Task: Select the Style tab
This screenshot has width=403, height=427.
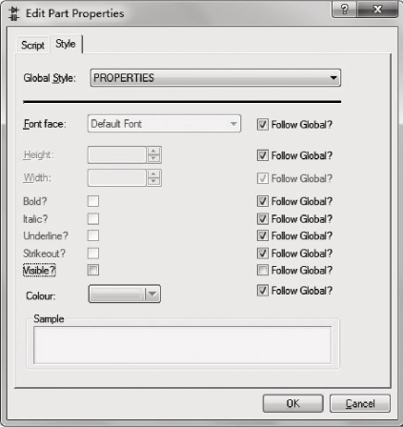Action: pos(66,44)
